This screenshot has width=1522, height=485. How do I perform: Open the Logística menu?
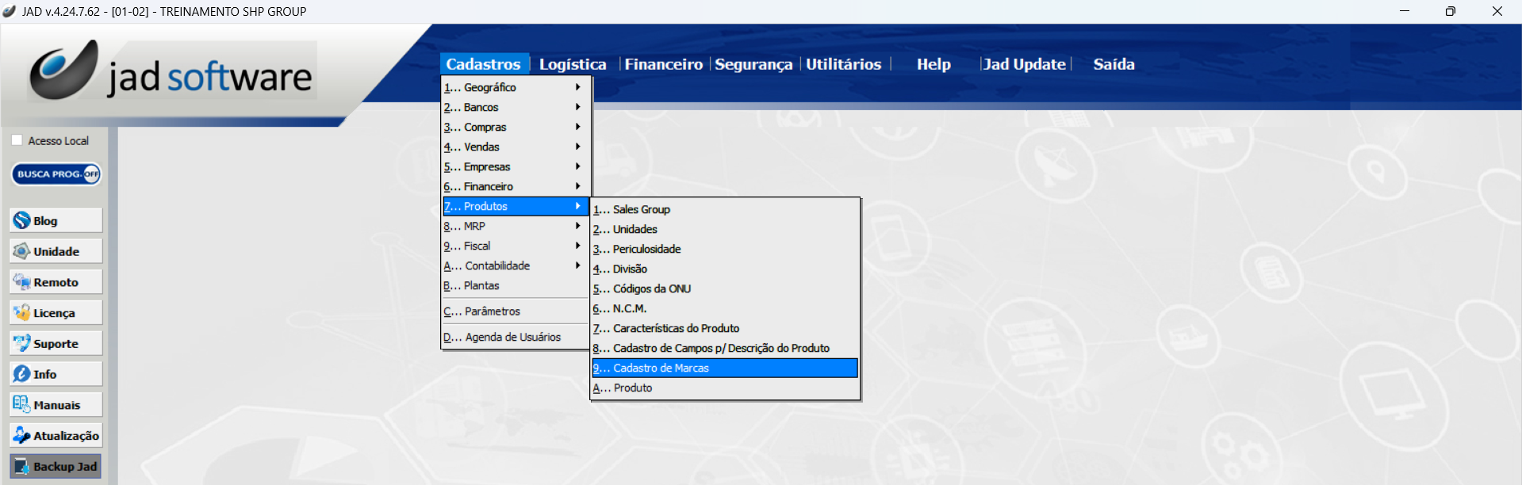[x=573, y=64]
